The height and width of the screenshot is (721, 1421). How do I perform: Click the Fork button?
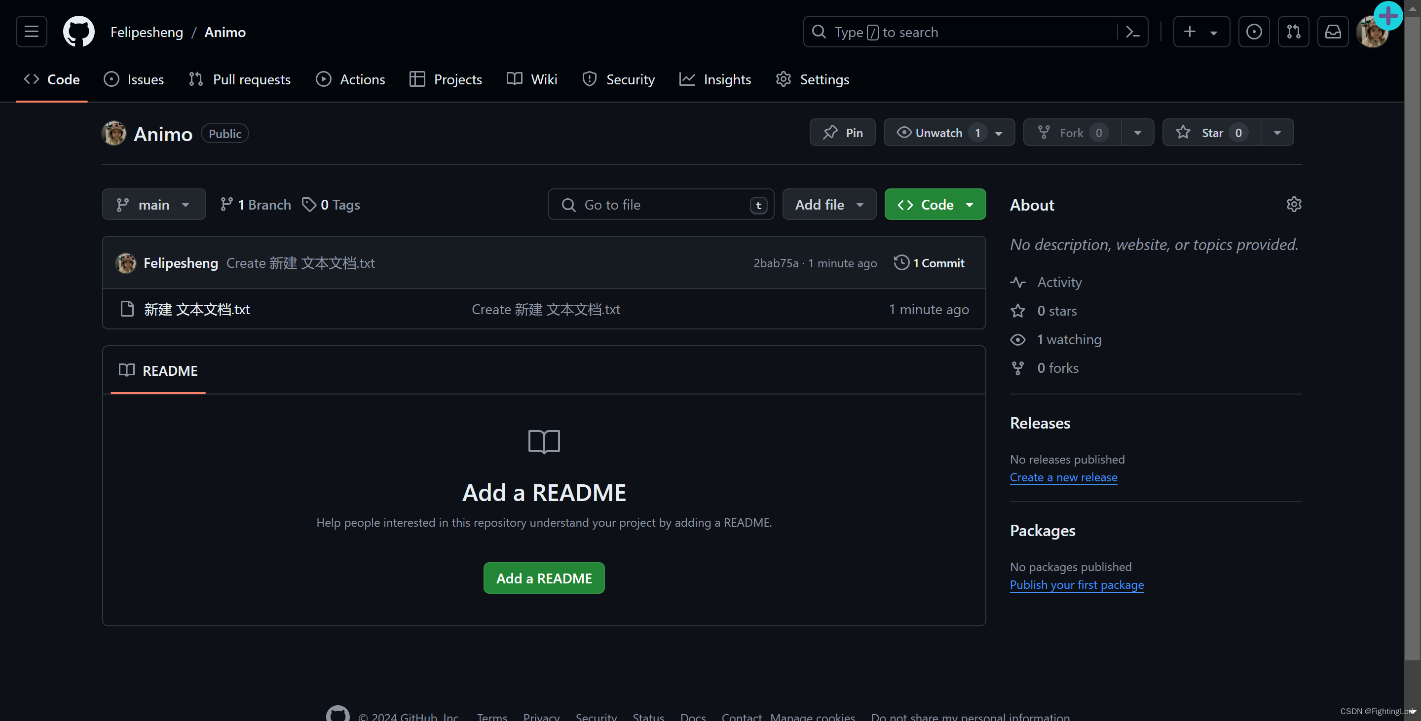[x=1072, y=132]
